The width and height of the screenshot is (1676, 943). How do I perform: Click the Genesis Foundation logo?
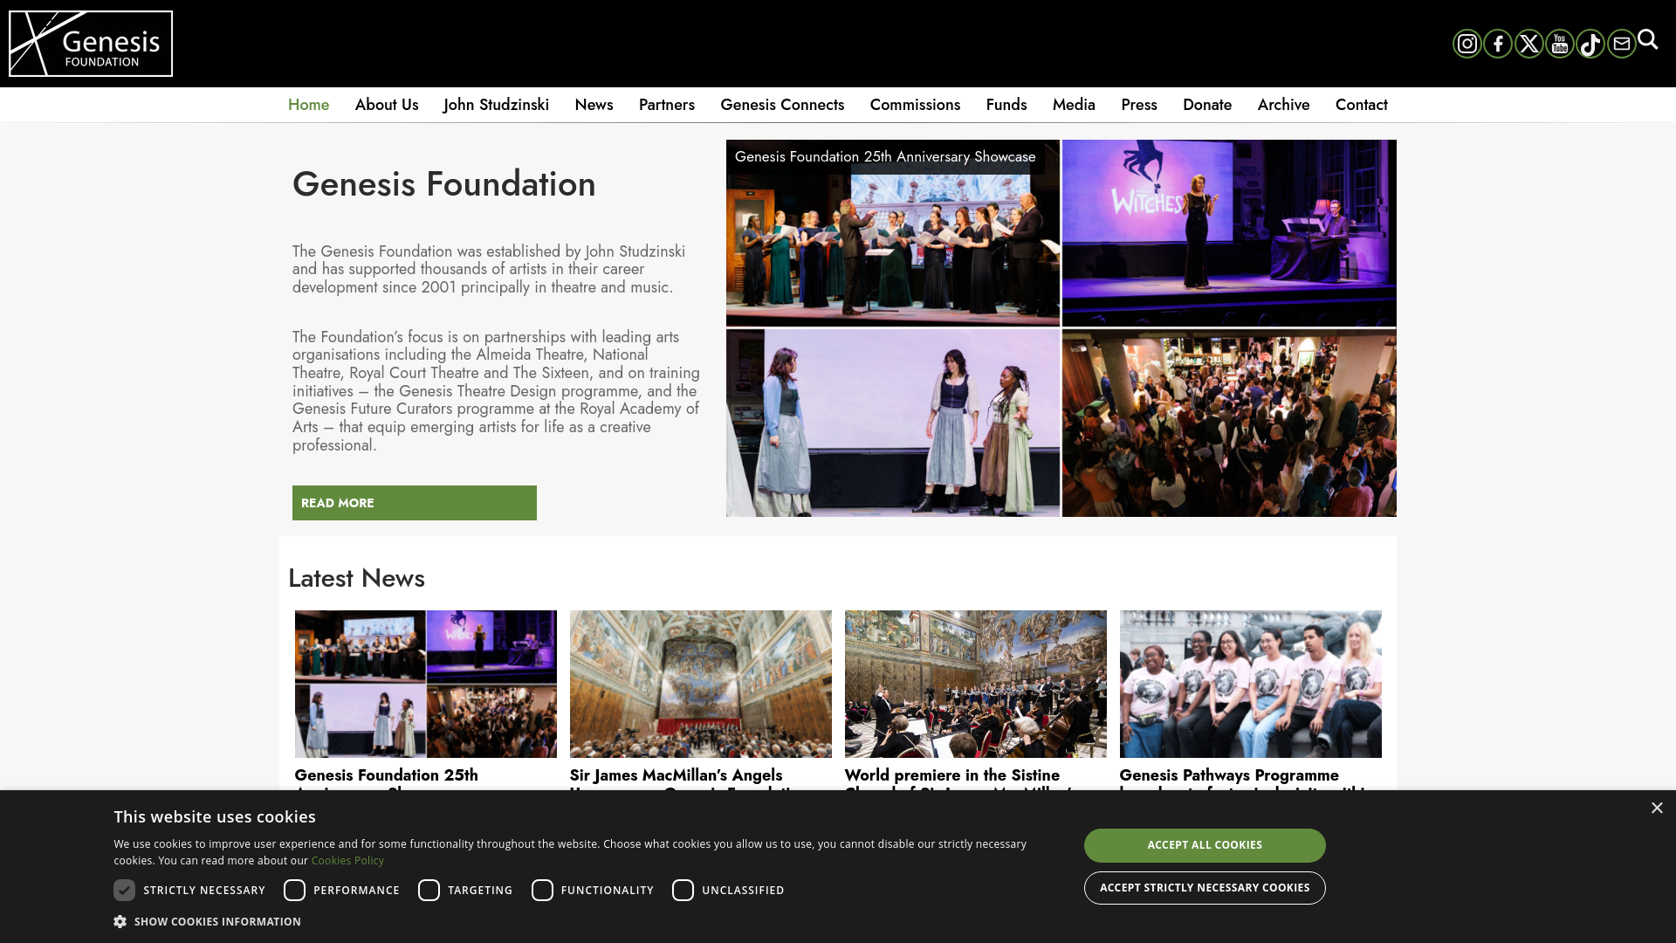point(91,44)
